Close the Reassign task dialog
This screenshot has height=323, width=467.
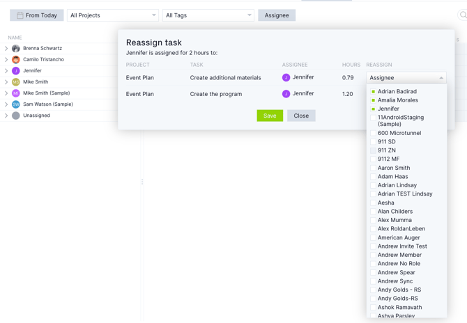301,116
